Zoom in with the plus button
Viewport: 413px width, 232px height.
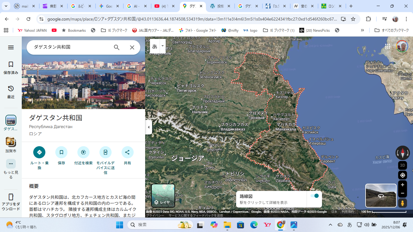pos(402,185)
